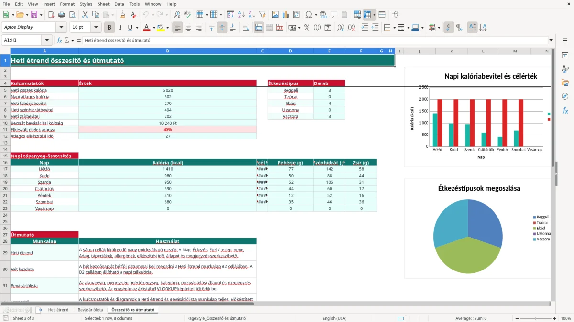Toggle Wrap Text
The height and width of the screenshot is (322, 574).
pos(246,28)
